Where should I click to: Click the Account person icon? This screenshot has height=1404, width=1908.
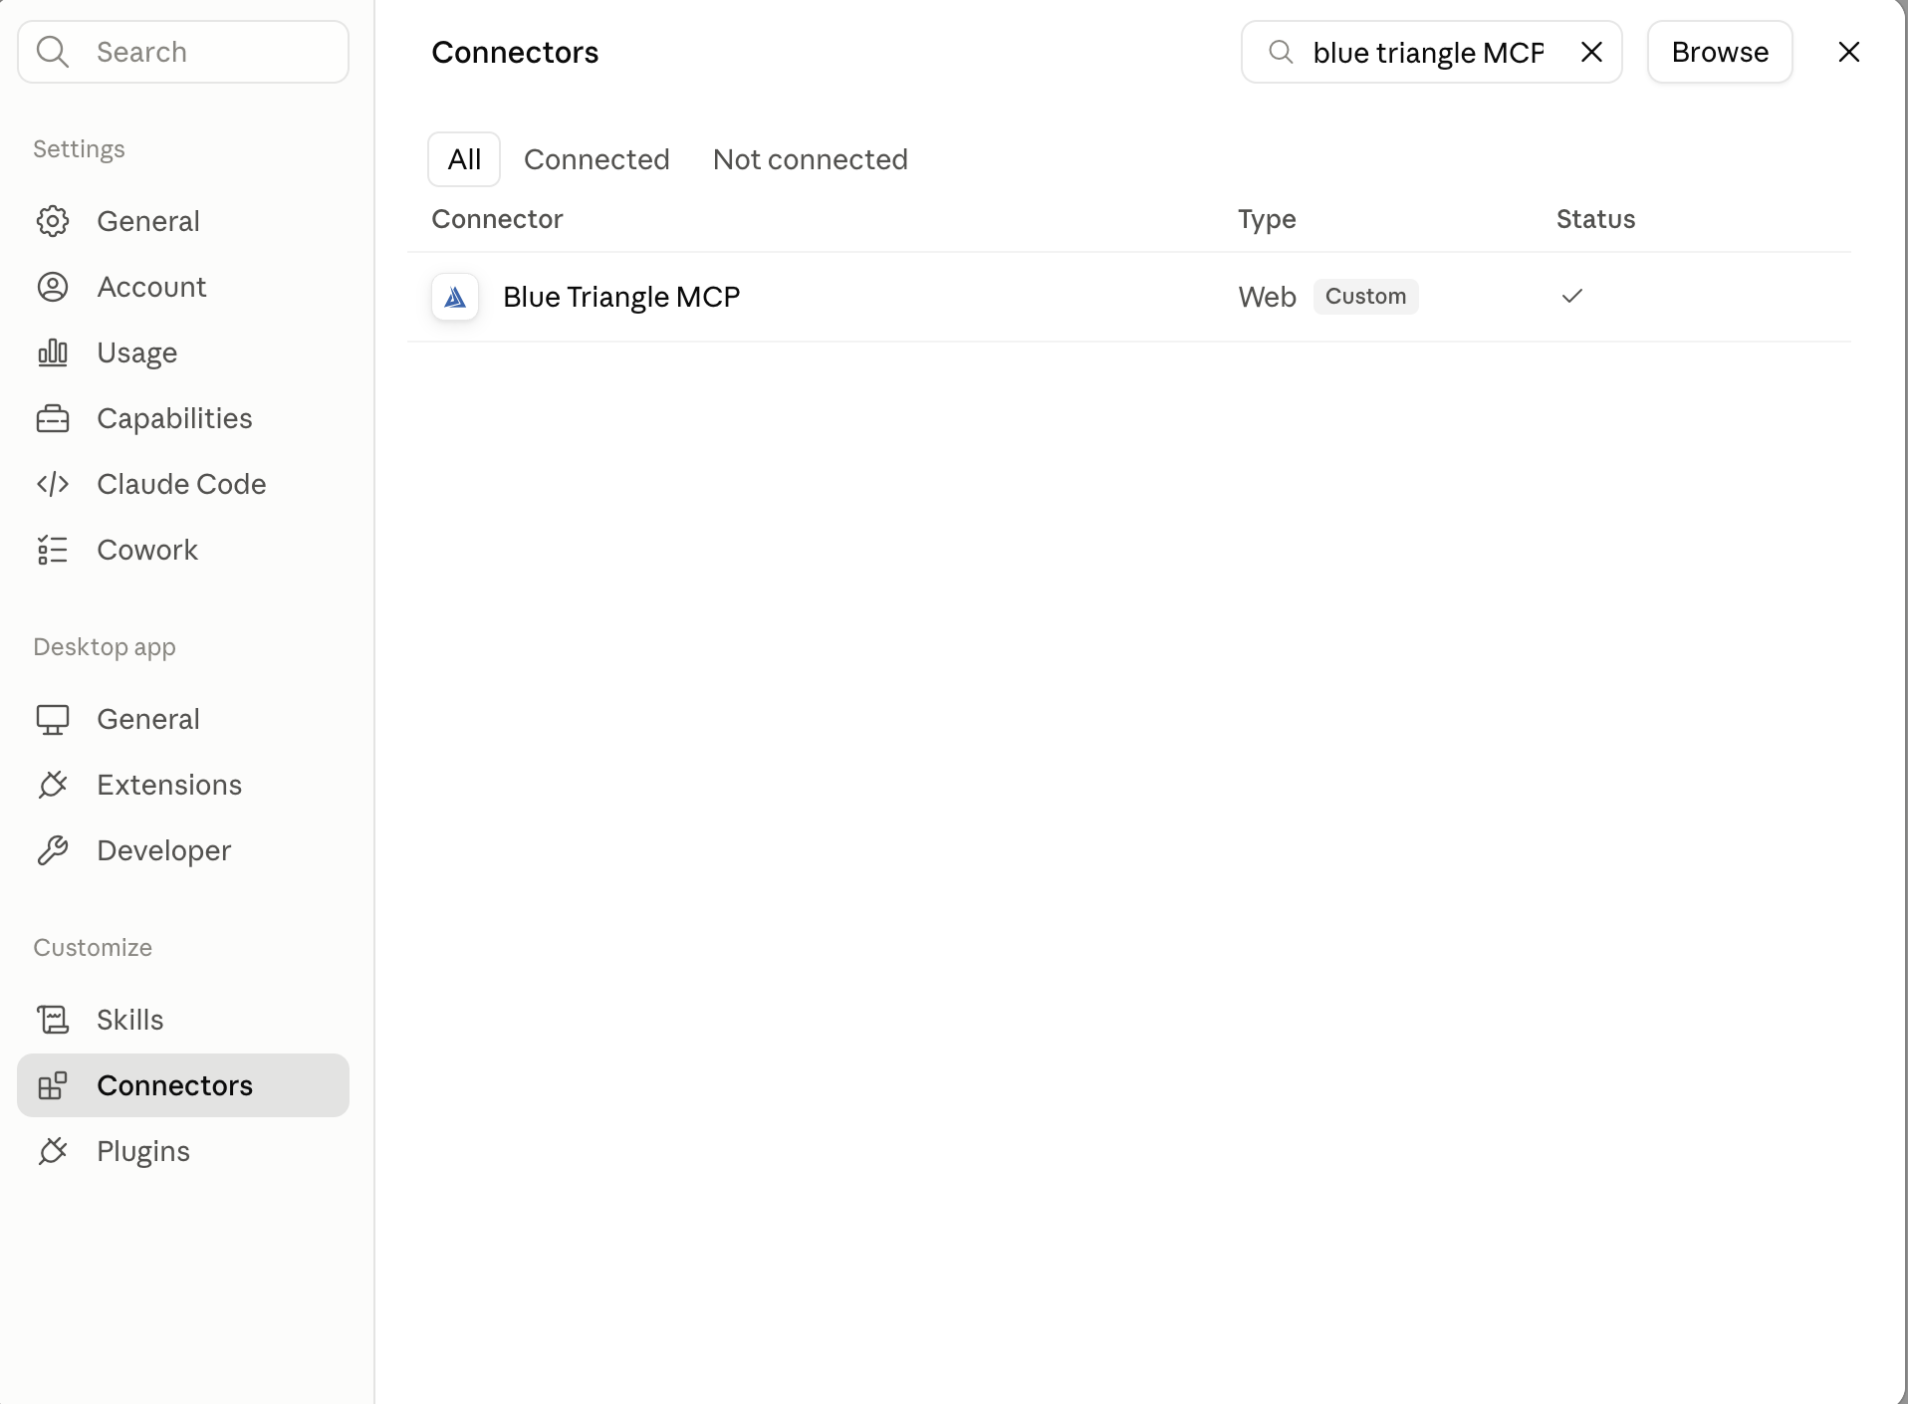click(53, 287)
